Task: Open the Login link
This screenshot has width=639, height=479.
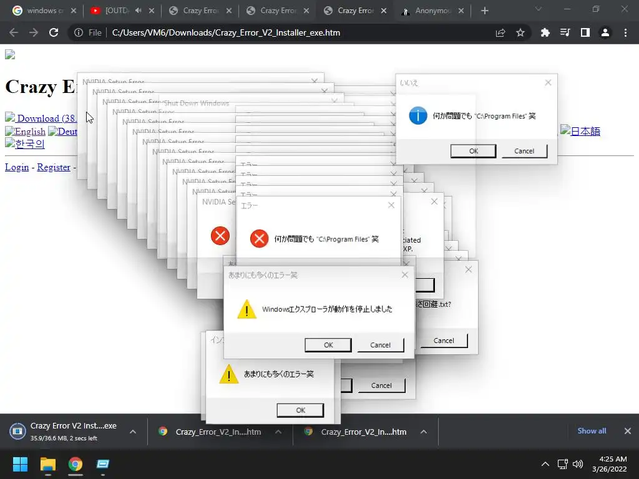Action: click(x=17, y=167)
